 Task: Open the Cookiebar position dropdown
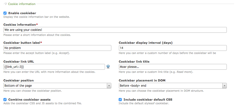[57, 86]
